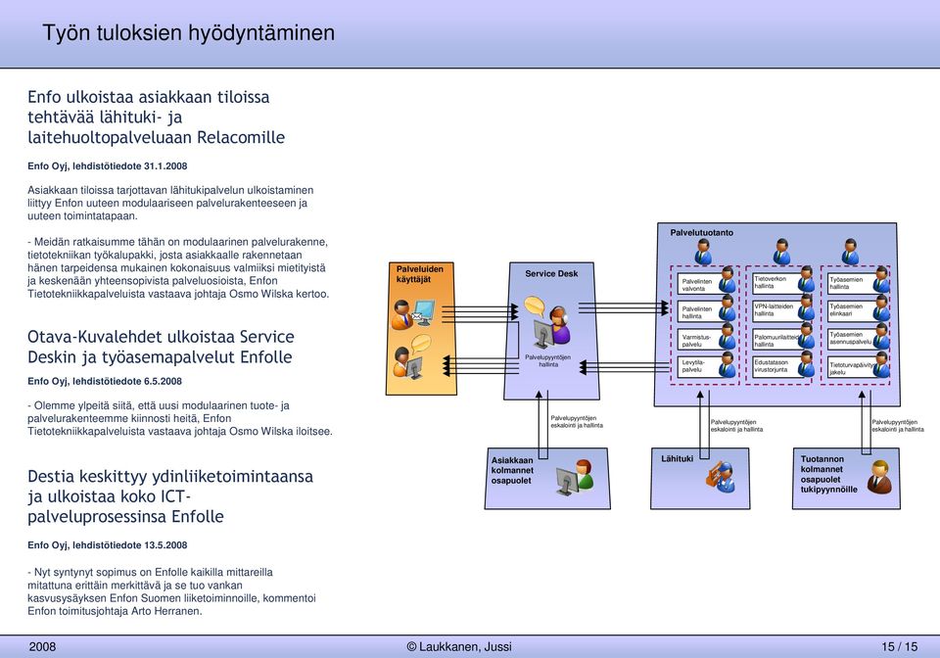Click the Lähituki technician icon
Screen dimensions: 940x658
pyautogui.click(x=721, y=478)
